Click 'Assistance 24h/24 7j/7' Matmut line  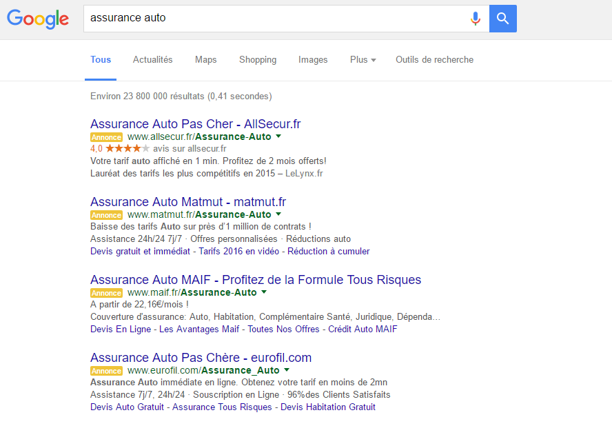pyautogui.click(x=221, y=239)
